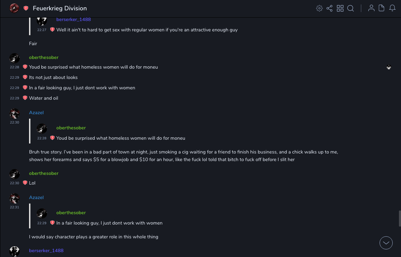Open search with the magnifier icon
401x257 pixels.
click(351, 8)
